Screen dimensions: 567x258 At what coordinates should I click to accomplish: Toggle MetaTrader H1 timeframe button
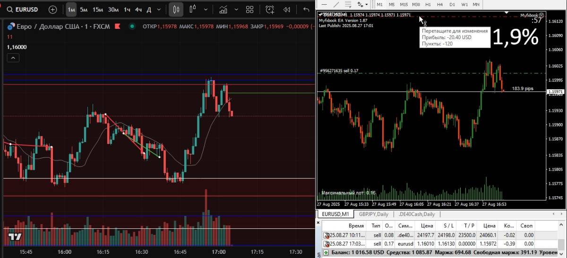point(428,4)
